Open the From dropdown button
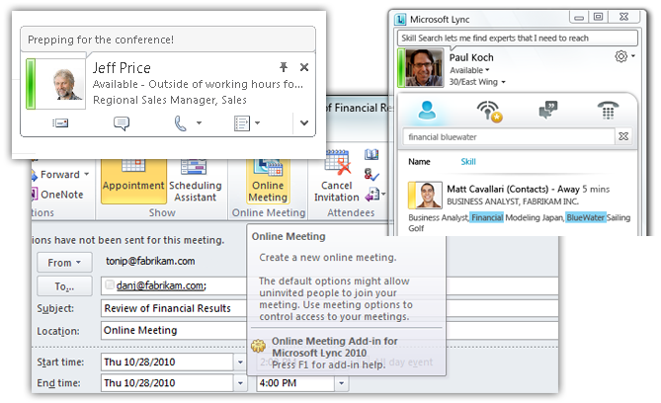The image size is (661, 403). [64, 263]
